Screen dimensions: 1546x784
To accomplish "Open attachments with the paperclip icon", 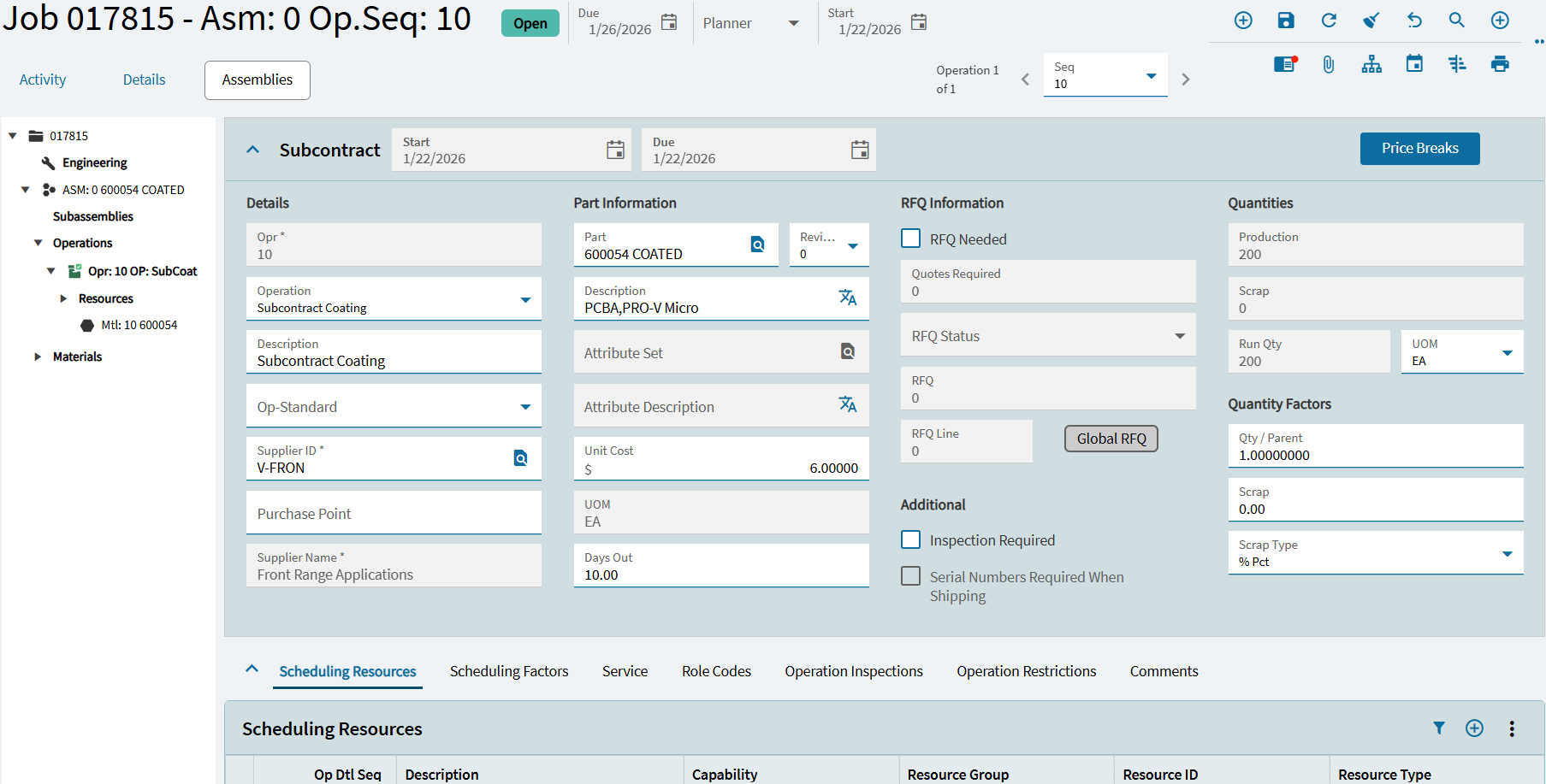I will (1329, 64).
